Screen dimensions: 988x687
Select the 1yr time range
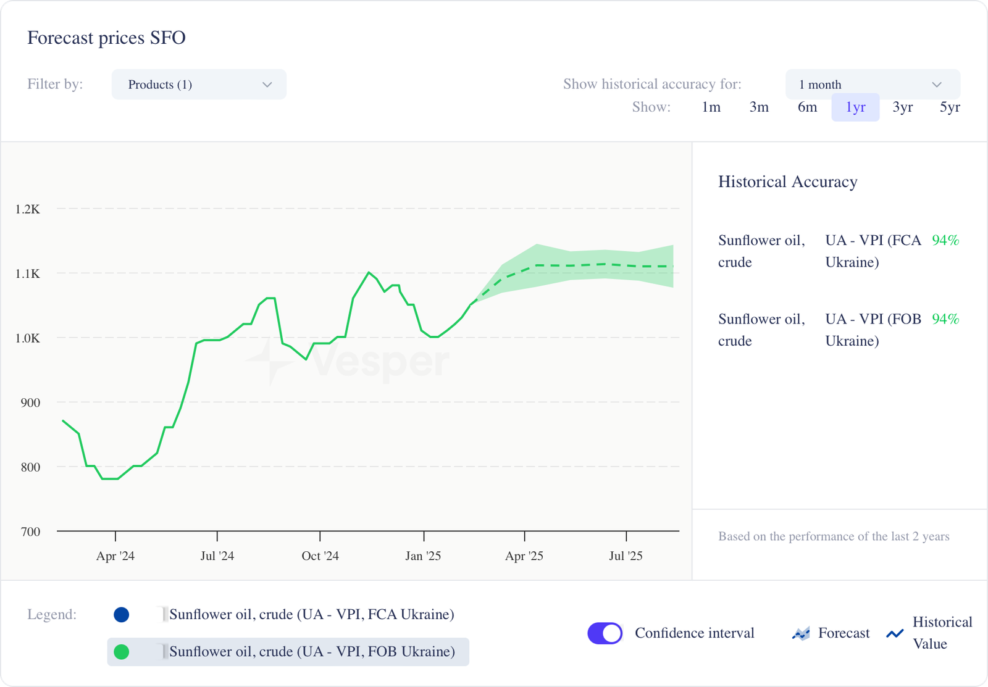855,107
